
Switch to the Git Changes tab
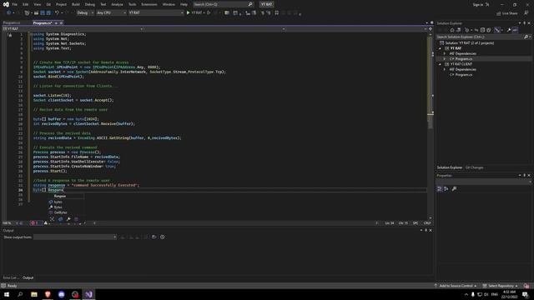474,167
